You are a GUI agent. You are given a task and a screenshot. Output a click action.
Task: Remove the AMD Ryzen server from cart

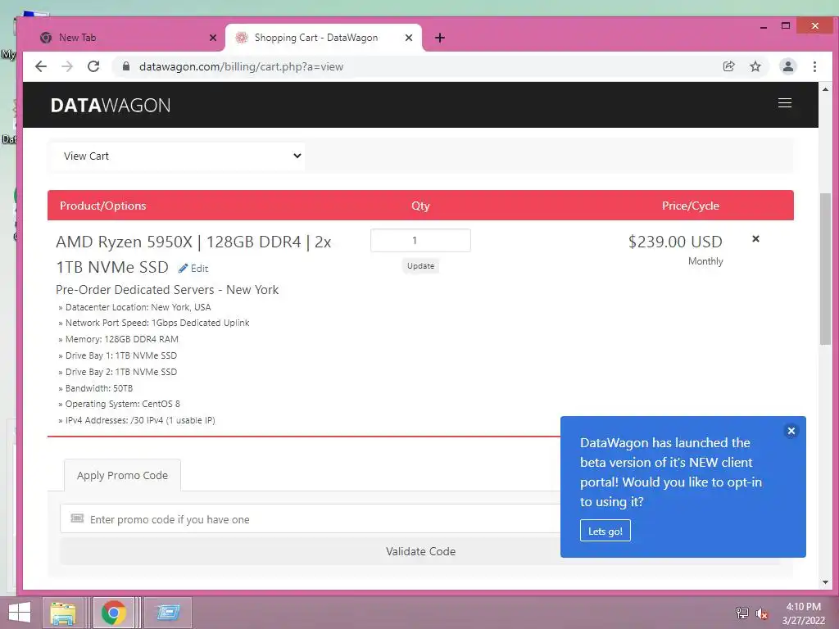point(755,238)
